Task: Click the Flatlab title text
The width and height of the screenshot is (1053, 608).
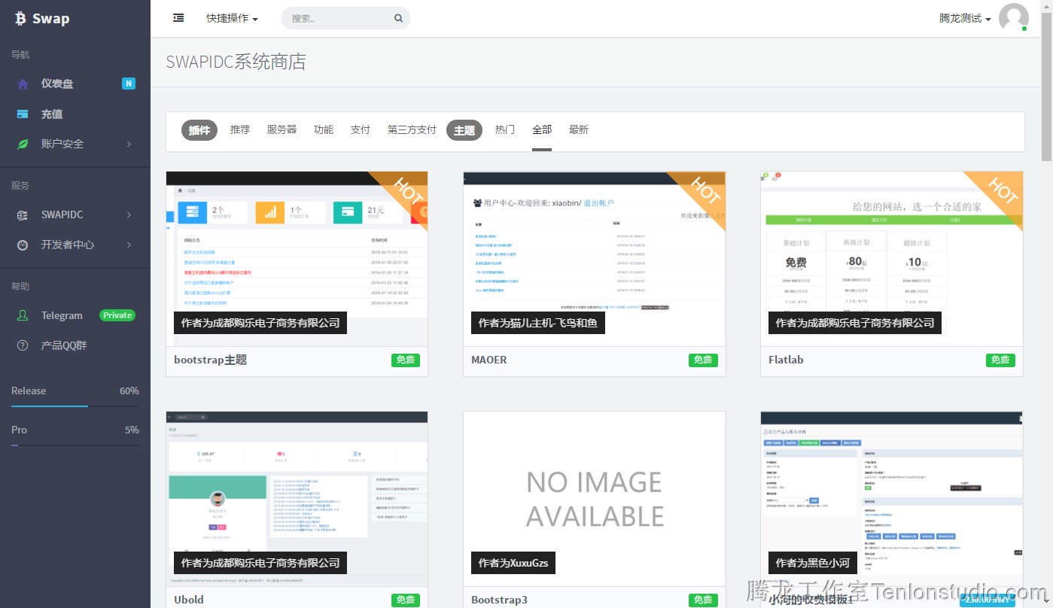Action: 786,360
